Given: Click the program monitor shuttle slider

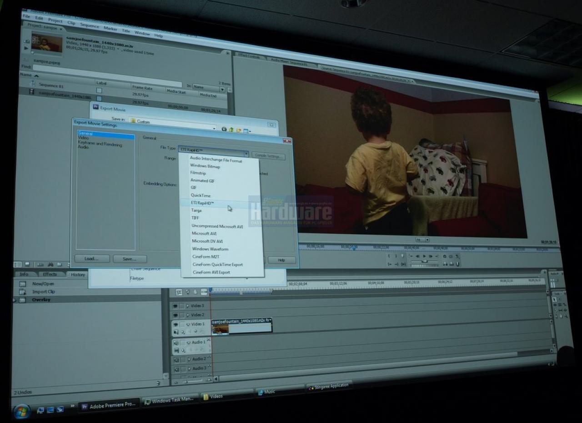Looking at the screenshot, I should [425, 261].
